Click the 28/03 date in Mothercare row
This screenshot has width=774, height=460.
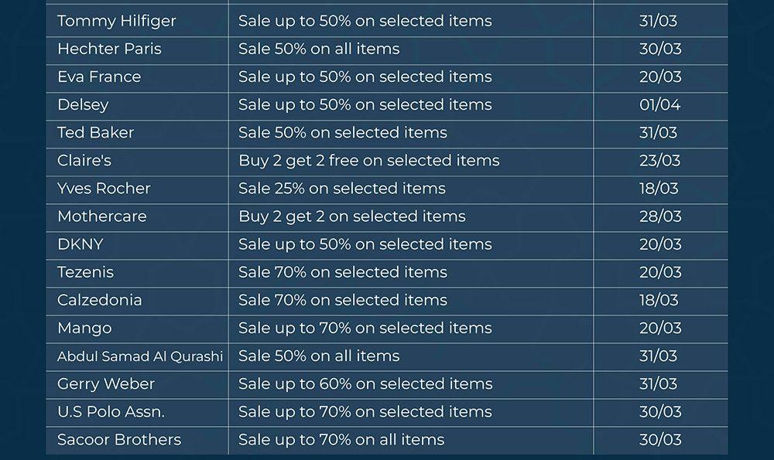pos(659,216)
